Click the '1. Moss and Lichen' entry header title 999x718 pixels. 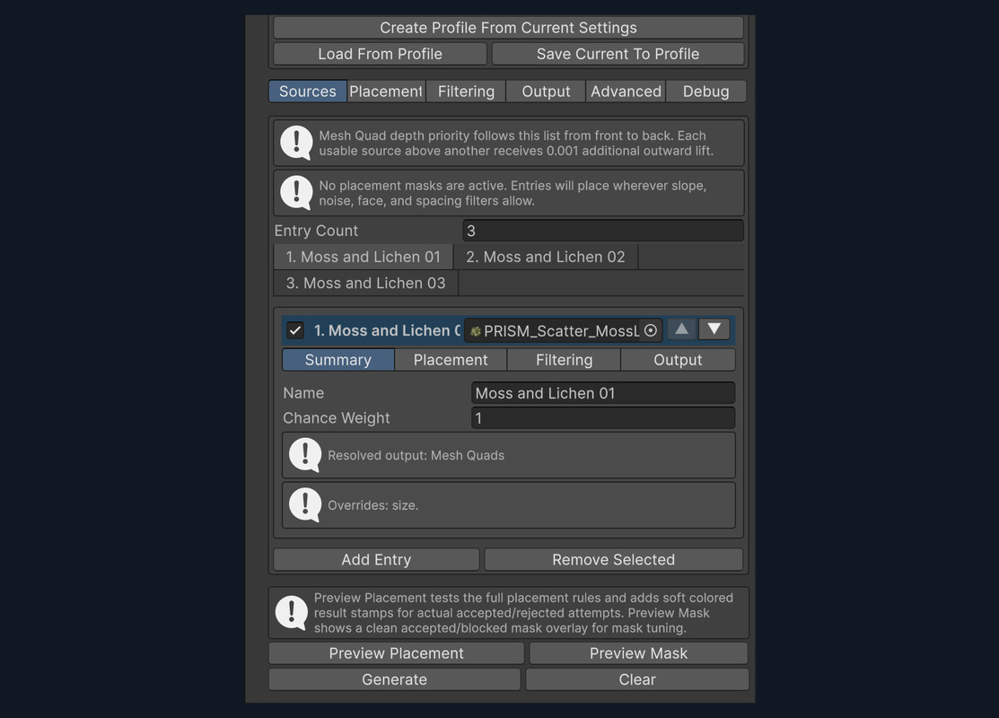click(x=388, y=330)
